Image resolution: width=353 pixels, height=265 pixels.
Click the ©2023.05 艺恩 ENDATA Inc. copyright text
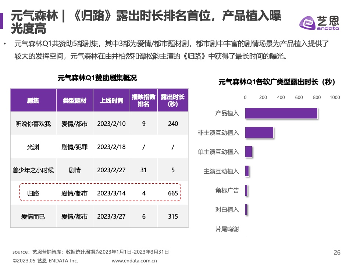45,261
